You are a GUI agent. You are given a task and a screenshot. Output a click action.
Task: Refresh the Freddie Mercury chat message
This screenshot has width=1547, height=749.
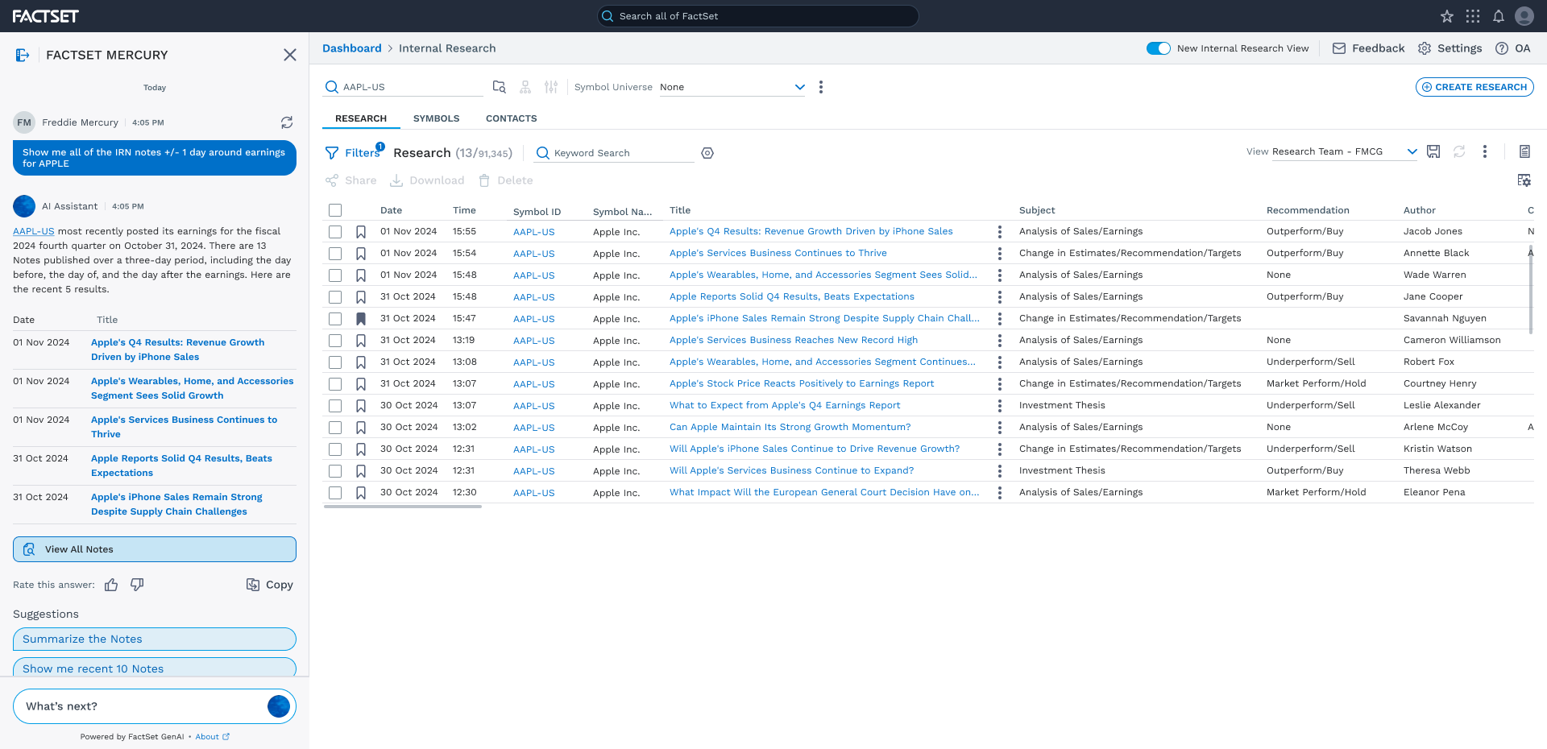pos(287,122)
